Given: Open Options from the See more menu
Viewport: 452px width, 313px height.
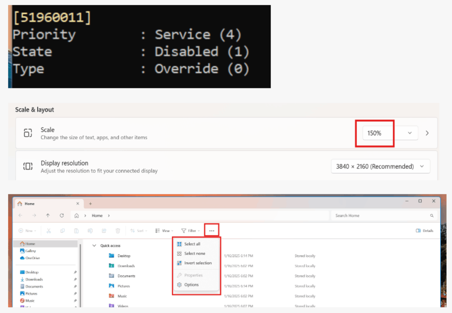Looking at the screenshot, I should (x=196, y=285).
